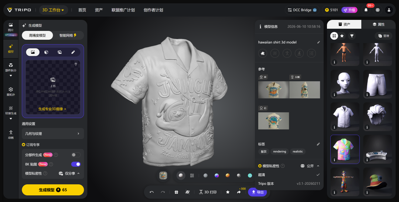Redo the action
Viewport: 399px width, 202px height.
[x=163, y=192]
